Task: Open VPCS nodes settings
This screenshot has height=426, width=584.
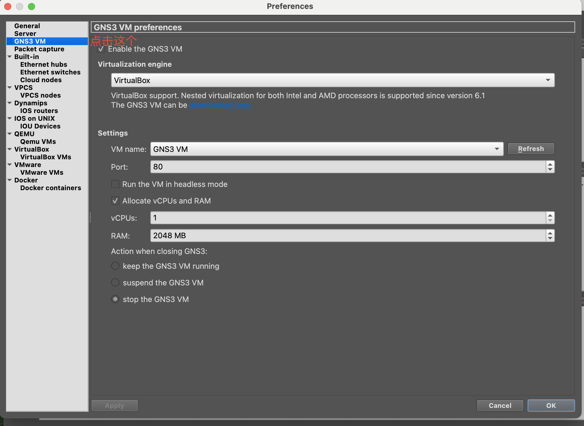Action: (x=40, y=95)
